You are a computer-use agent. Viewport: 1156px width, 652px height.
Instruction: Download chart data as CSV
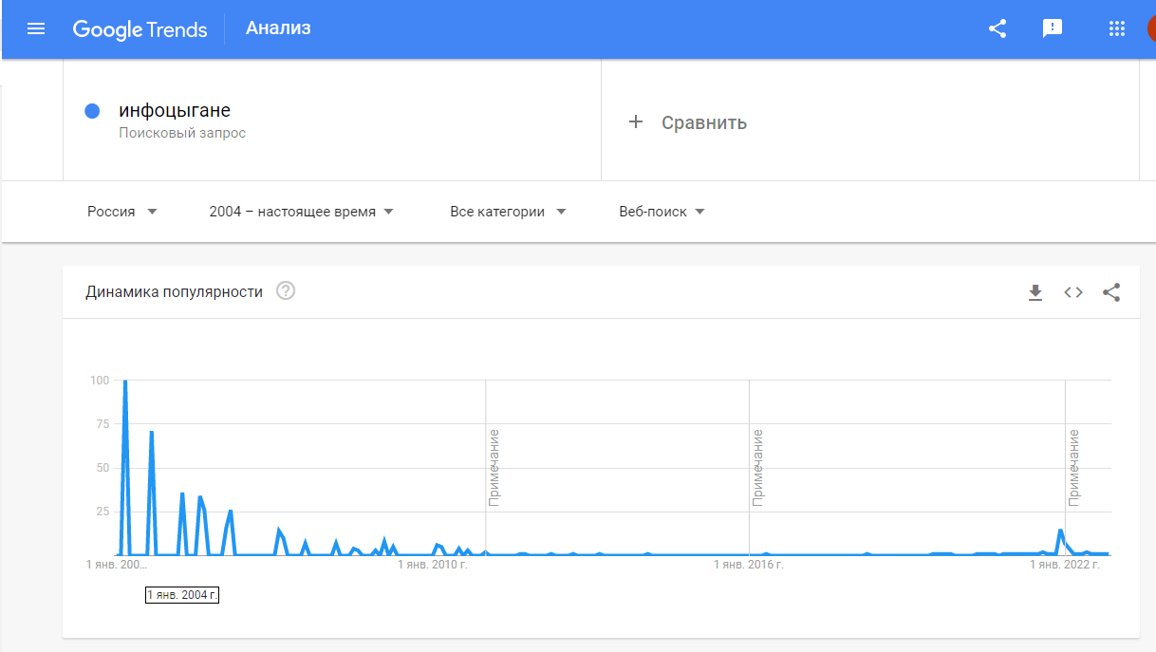(1035, 292)
